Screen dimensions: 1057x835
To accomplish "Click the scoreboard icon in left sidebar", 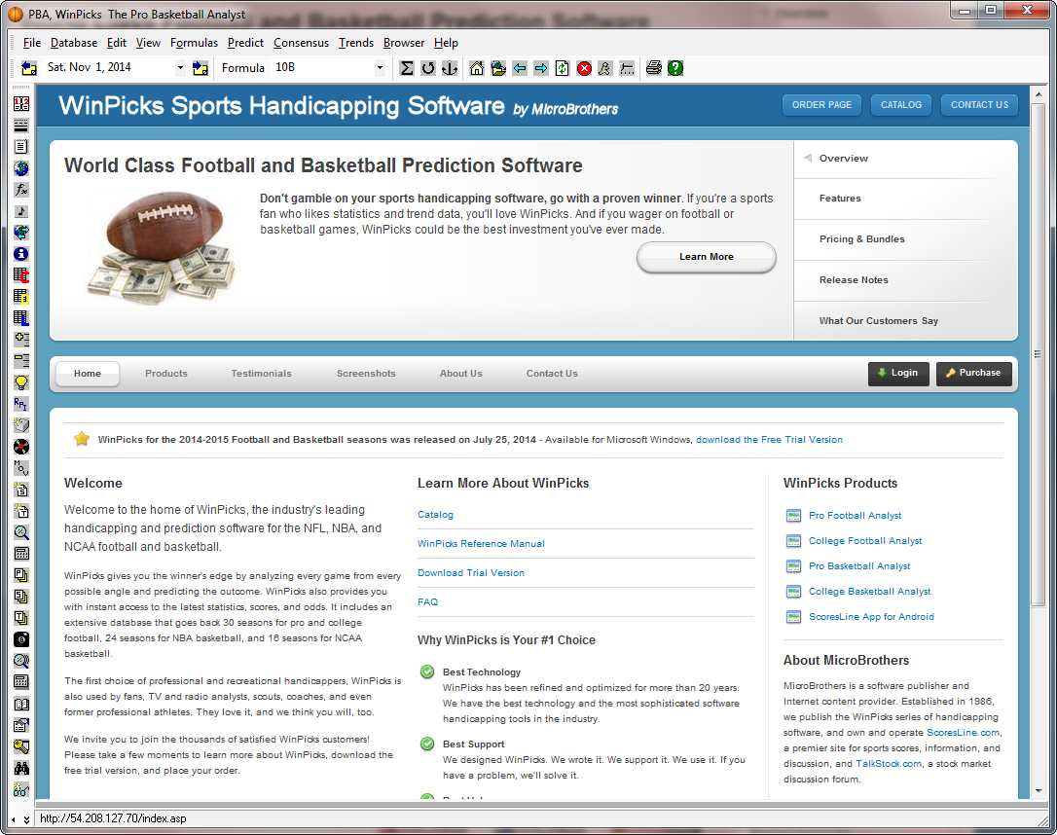I will click(21, 104).
